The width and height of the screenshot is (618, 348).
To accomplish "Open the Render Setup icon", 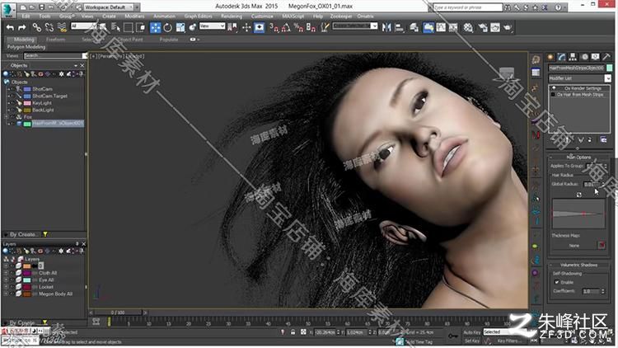I will [483, 27].
